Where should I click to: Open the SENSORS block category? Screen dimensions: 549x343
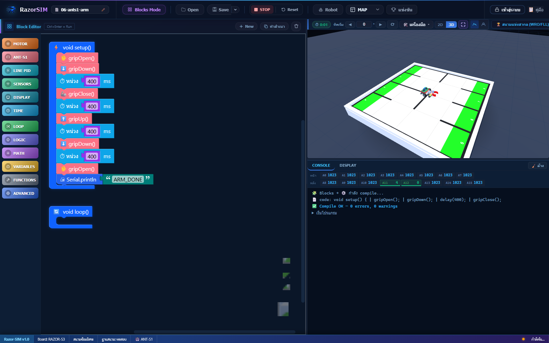(x=20, y=84)
